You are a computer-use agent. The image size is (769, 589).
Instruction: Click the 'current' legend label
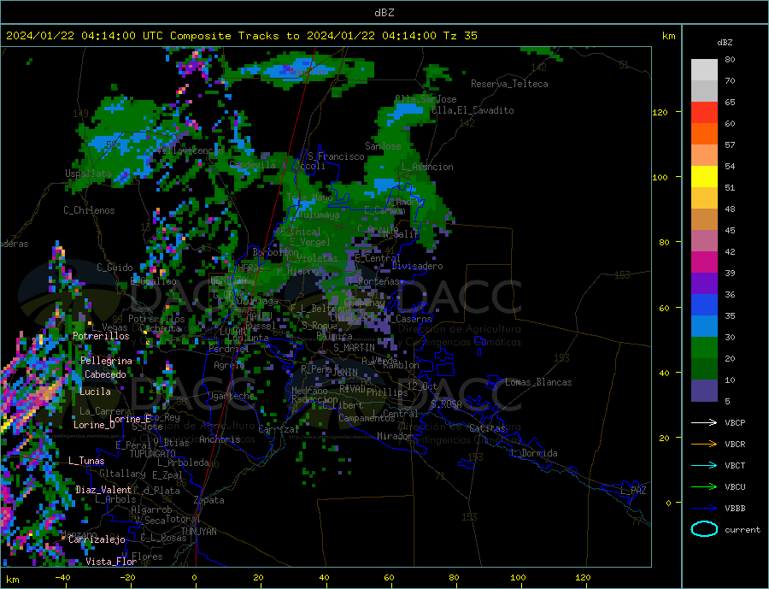pyautogui.click(x=743, y=530)
